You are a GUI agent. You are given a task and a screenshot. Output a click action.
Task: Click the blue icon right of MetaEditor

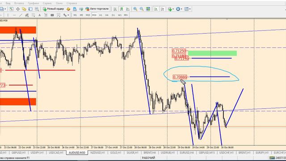click(75, 9)
